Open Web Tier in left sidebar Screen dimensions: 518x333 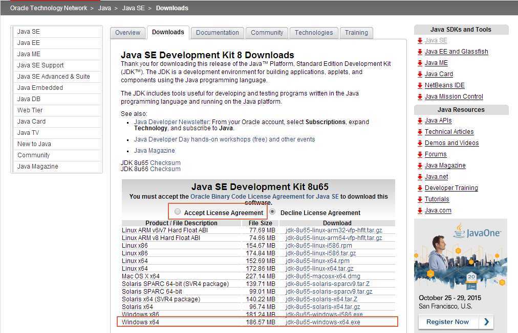pyautogui.click(x=57, y=110)
